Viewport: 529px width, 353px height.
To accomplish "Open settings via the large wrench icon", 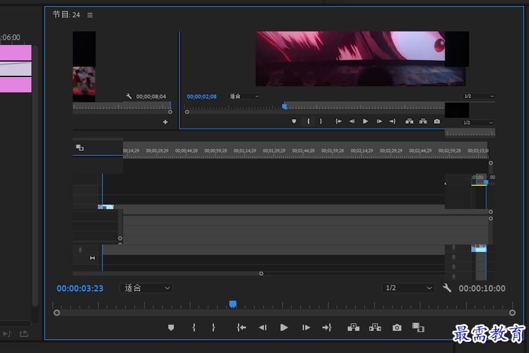I will point(447,288).
